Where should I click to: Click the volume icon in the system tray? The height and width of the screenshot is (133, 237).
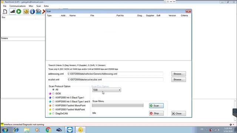(219, 130)
